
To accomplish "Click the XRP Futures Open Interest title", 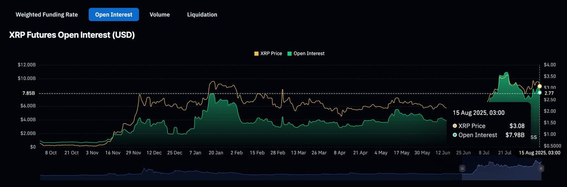I will [x=72, y=35].
